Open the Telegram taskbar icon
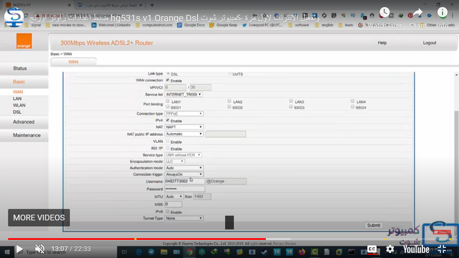 click(x=151, y=252)
